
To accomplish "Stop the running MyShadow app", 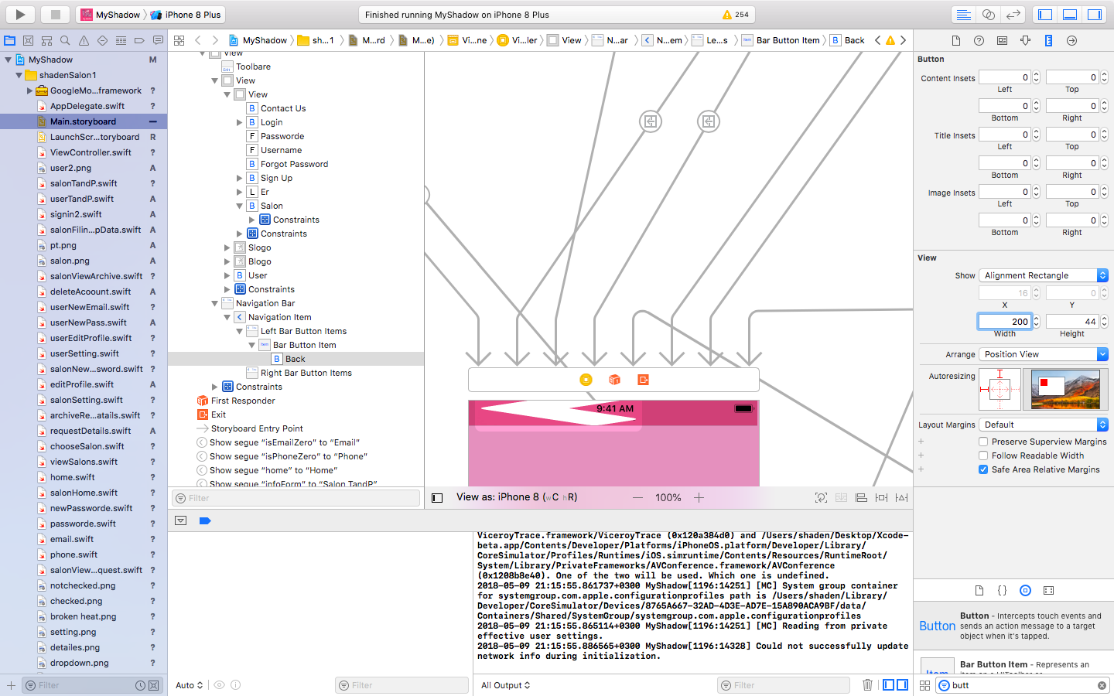I will point(56,14).
